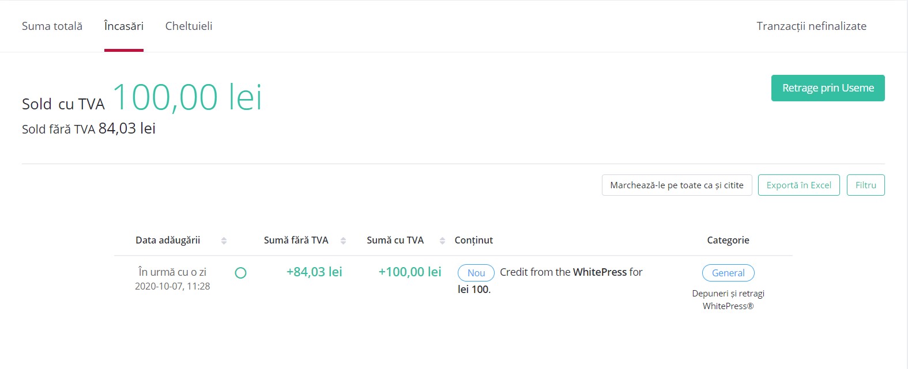Expand the Filtru filter panel
Viewport: 908px width, 369px height.
(x=865, y=185)
